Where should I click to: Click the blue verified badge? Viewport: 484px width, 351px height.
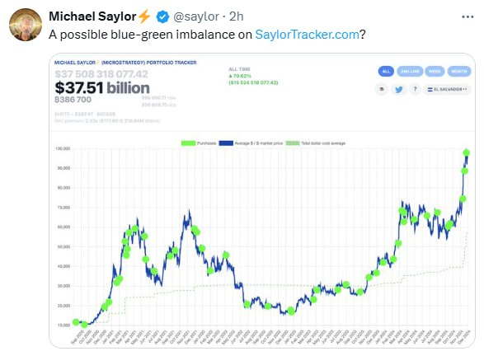162,16
